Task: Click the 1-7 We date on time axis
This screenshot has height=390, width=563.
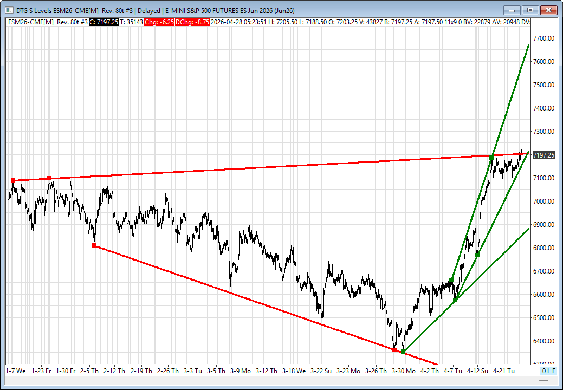Action: coord(16,371)
